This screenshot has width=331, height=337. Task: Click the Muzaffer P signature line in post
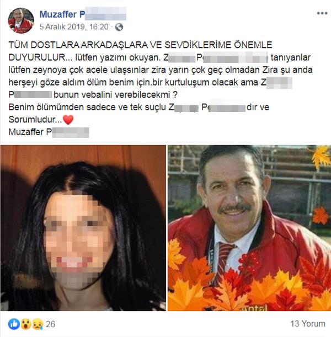[x=49, y=132]
